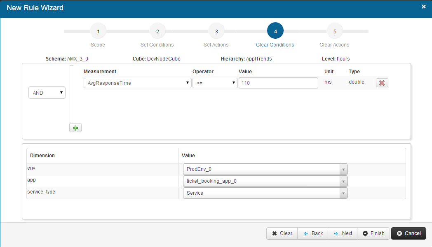
Task: Click the green plus add condition icon
Action: coord(75,128)
